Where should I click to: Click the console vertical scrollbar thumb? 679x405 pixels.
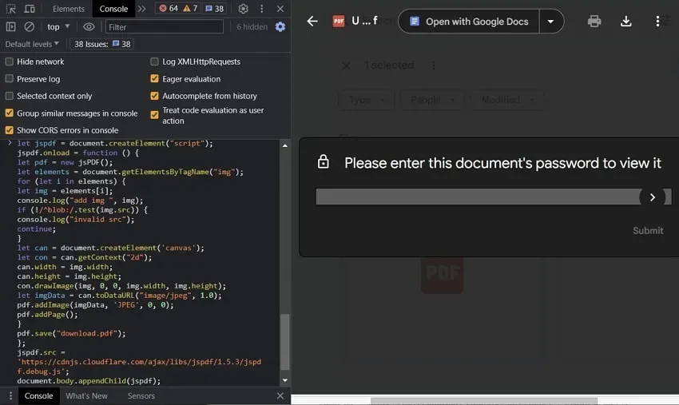285,342
